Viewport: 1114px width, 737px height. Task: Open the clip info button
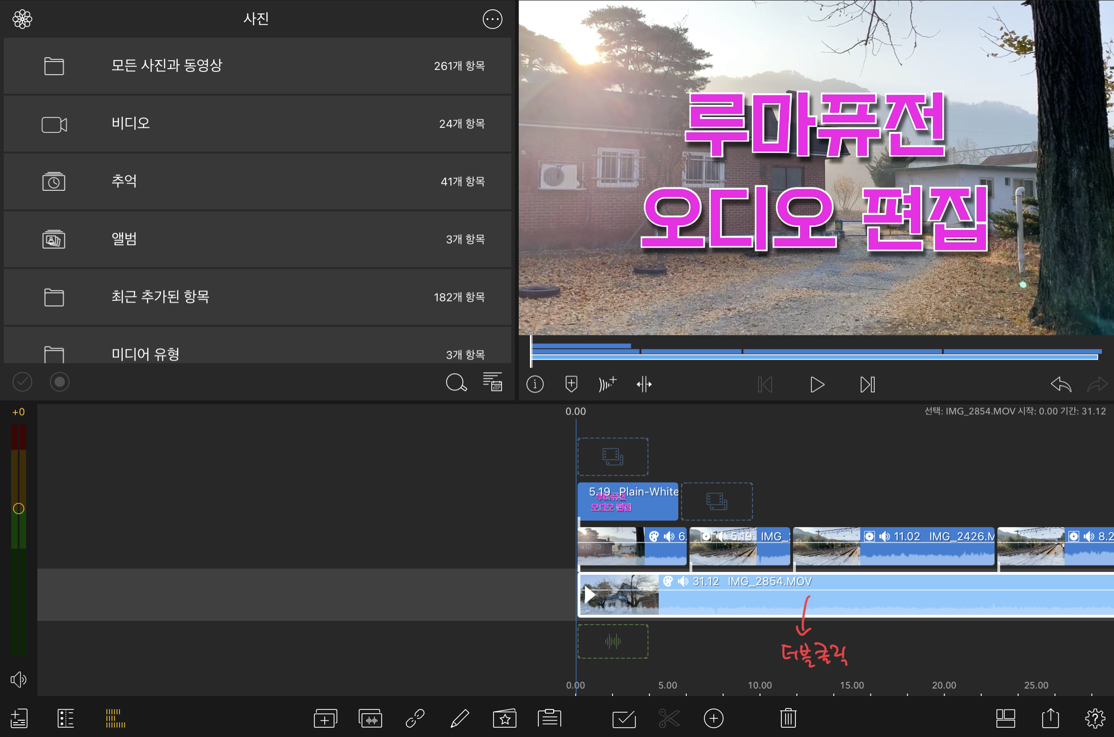(535, 384)
